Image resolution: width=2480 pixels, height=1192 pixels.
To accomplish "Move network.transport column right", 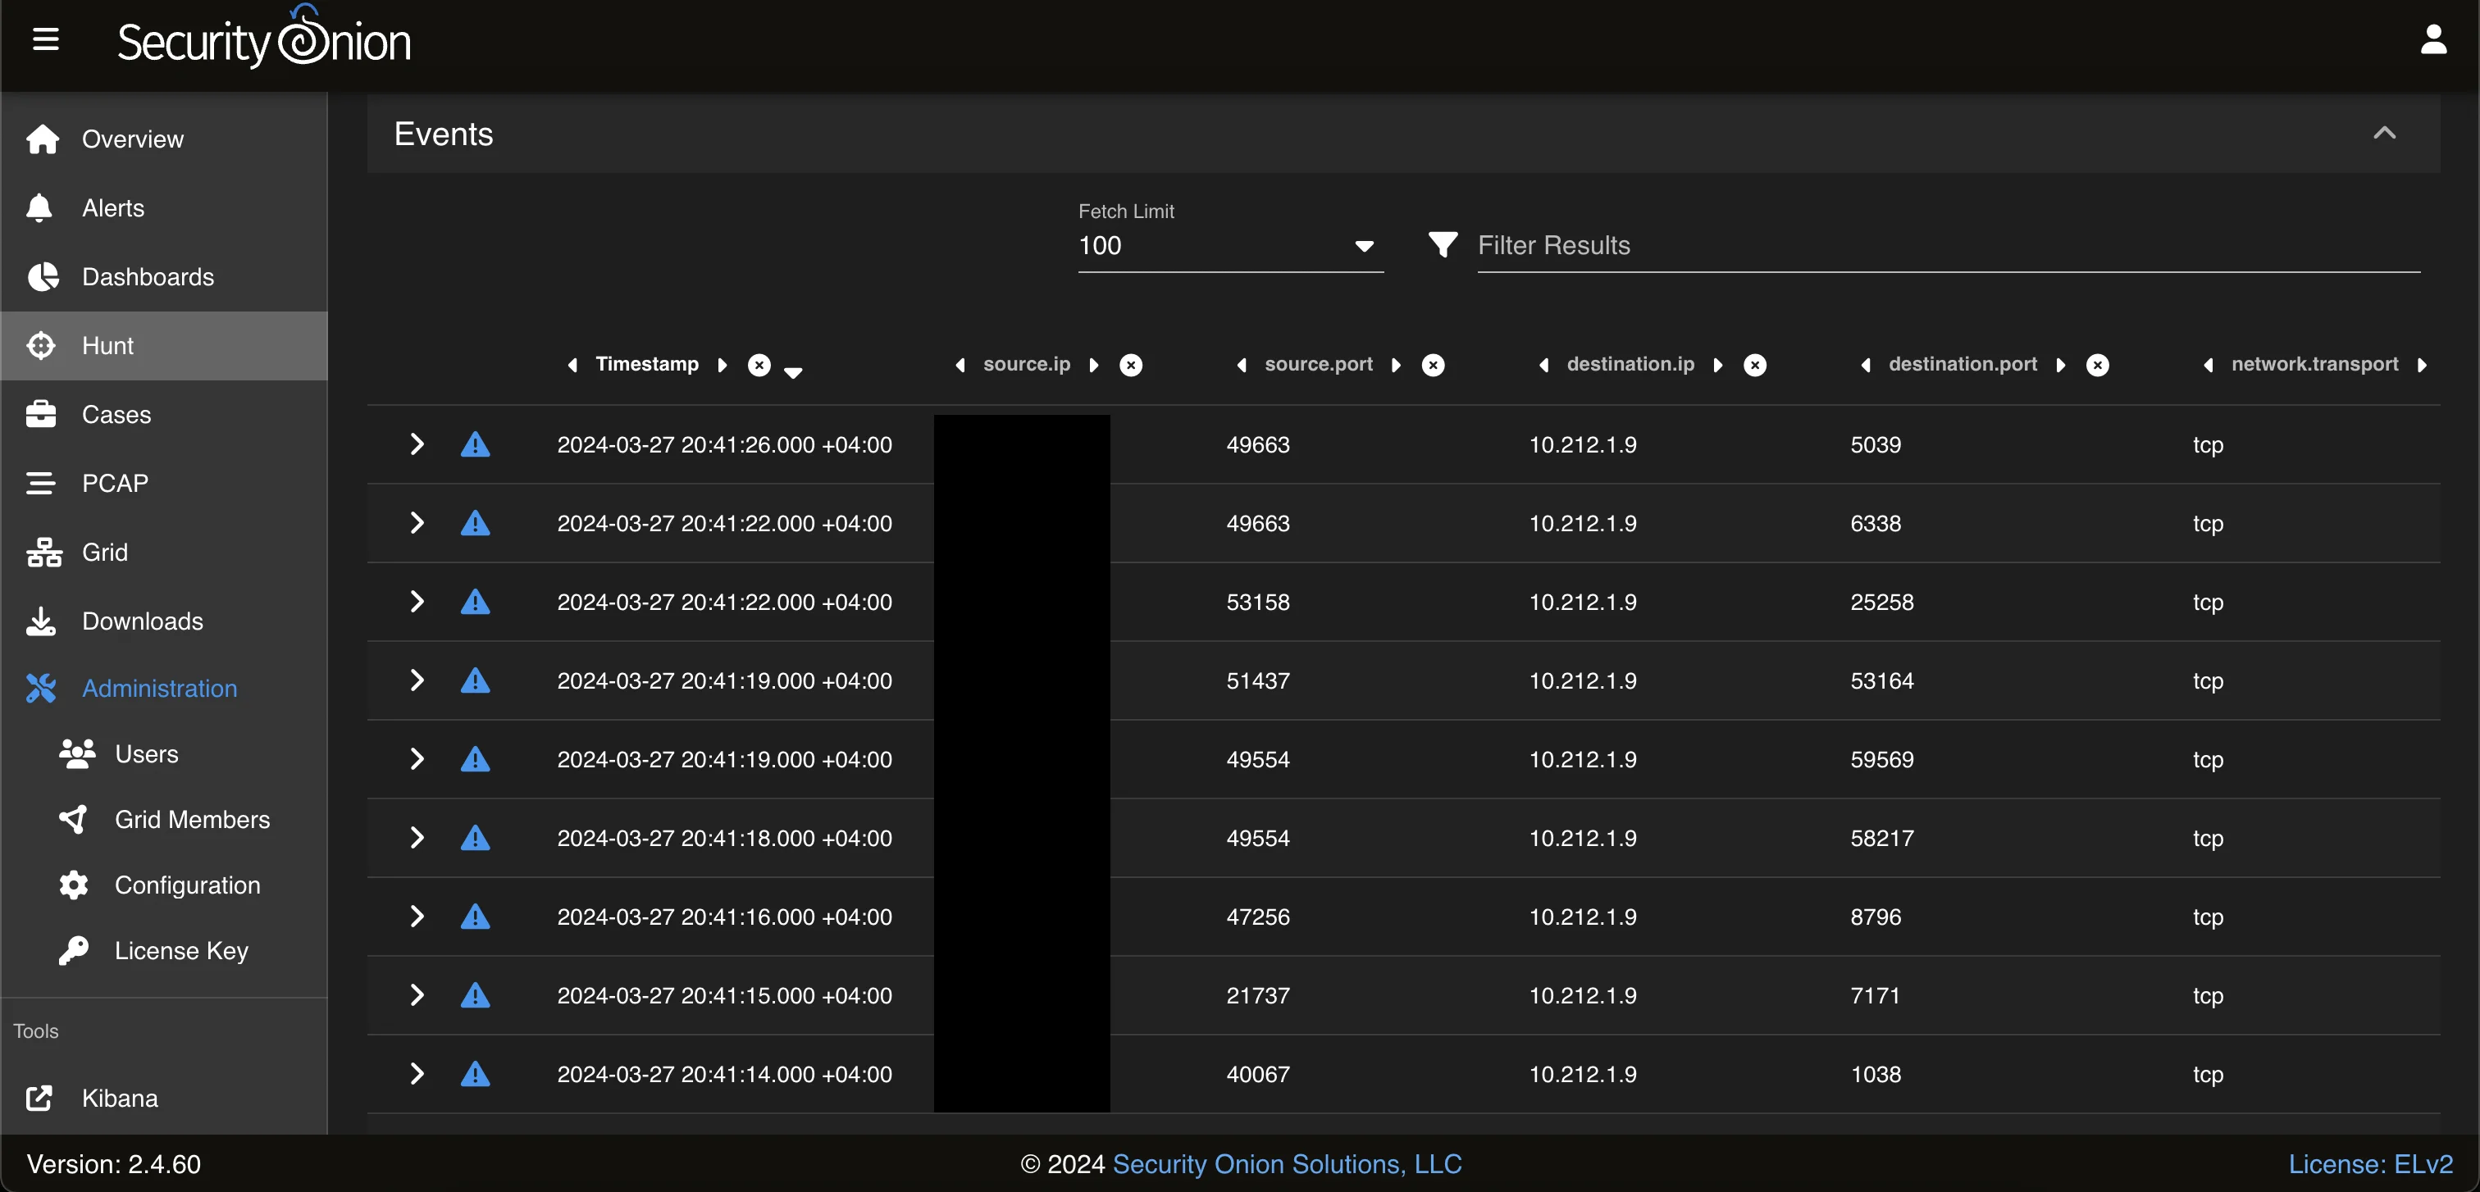I will tap(2423, 365).
